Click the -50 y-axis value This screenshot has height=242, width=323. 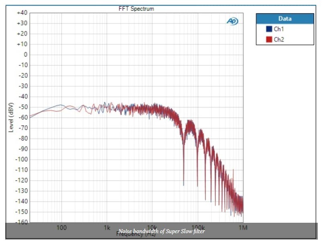coord(23,107)
